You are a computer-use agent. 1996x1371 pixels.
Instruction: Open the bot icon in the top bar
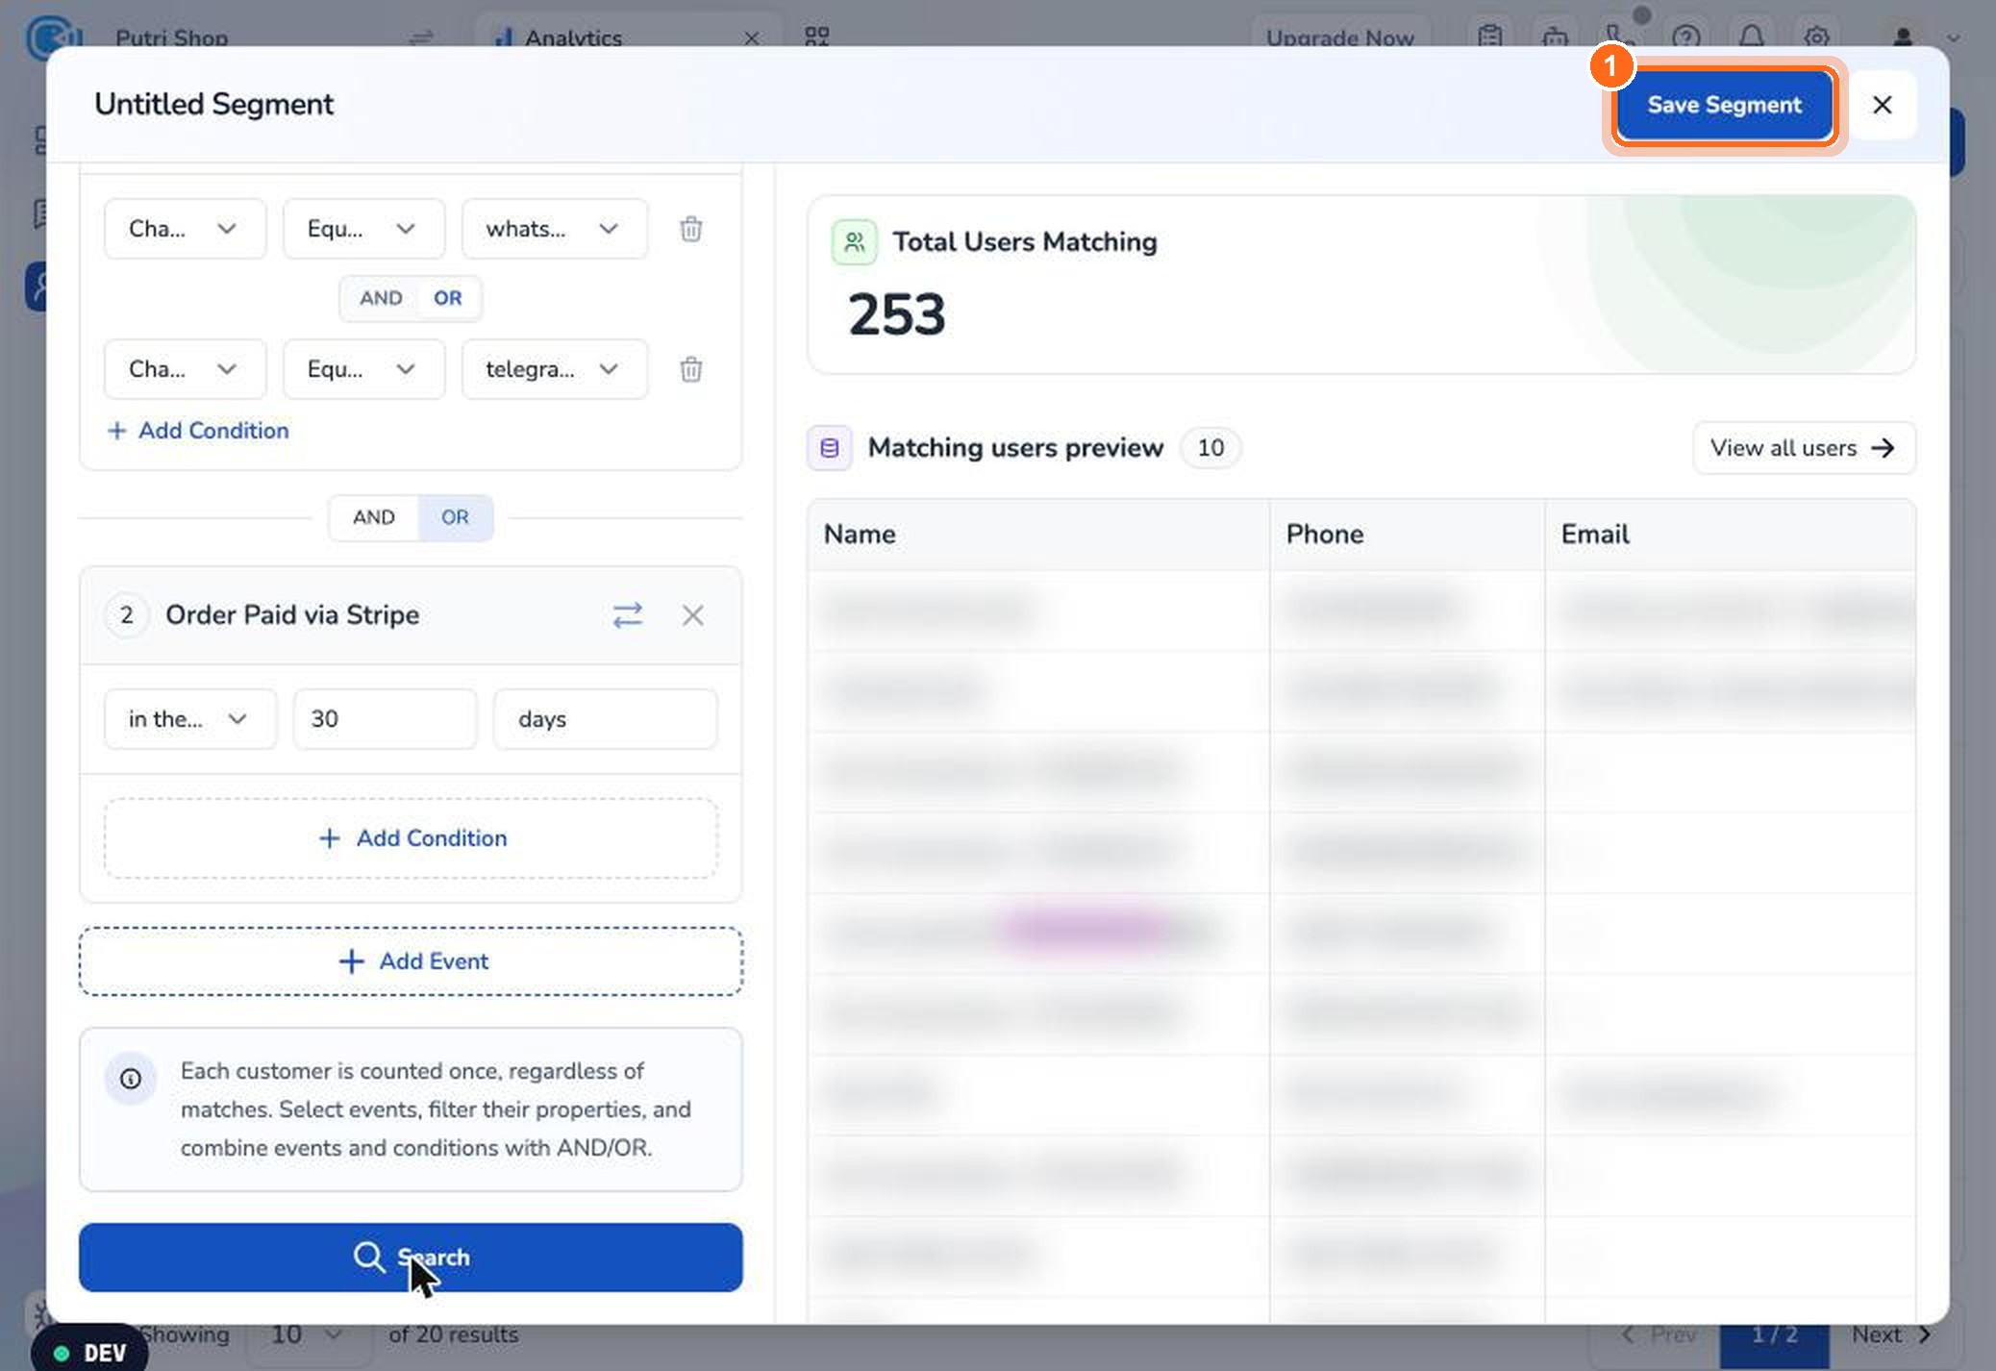(x=1555, y=37)
